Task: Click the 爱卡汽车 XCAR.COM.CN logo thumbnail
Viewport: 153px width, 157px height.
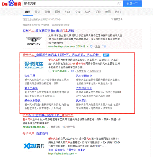Action: [x=34, y=65]
